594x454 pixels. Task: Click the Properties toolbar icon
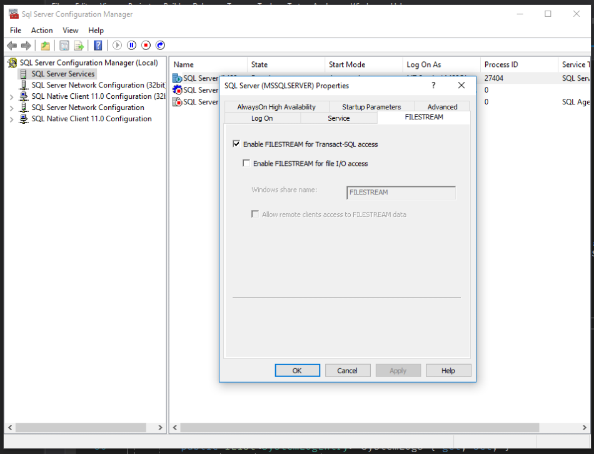point(64,46)
